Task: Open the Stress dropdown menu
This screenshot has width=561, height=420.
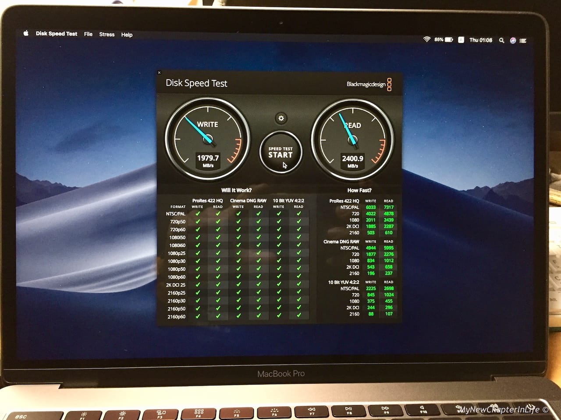Action: 107,35
